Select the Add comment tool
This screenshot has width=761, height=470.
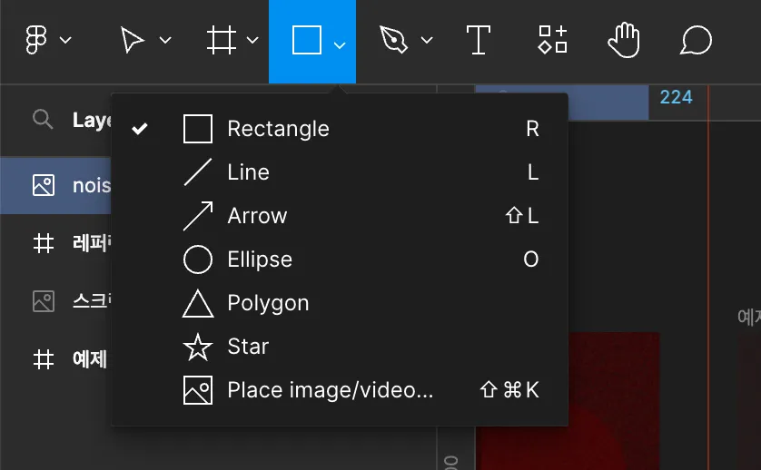click(x=696, y=41)
